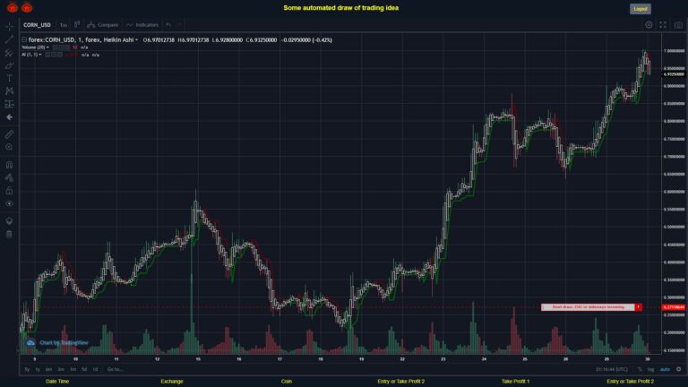Click the red alert label on chart
The height and width of the screenshot is (387, 688).
588,307
